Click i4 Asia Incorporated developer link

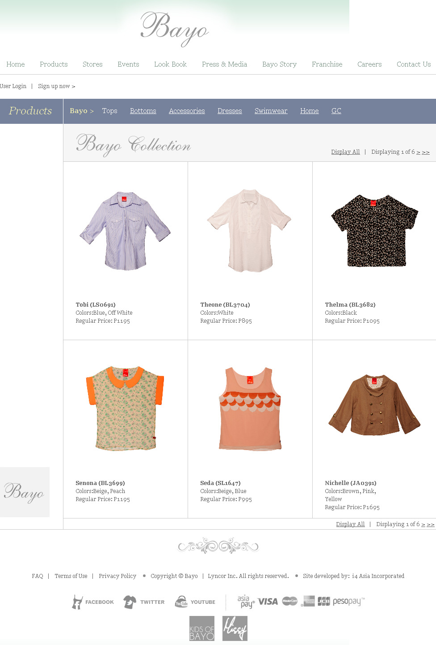378,576
